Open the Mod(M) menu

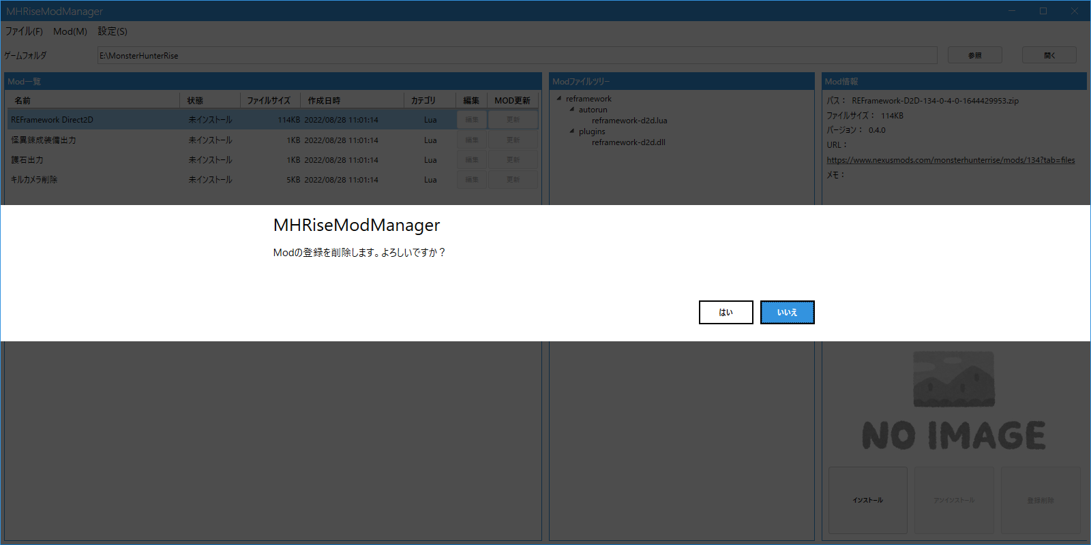click(x=70, y=31)
